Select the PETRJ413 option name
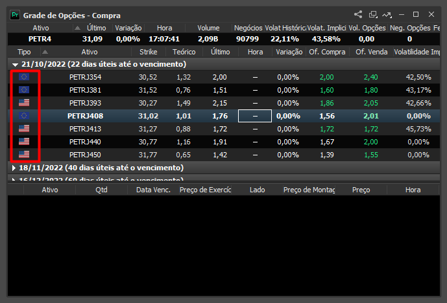 pos(85,129)
